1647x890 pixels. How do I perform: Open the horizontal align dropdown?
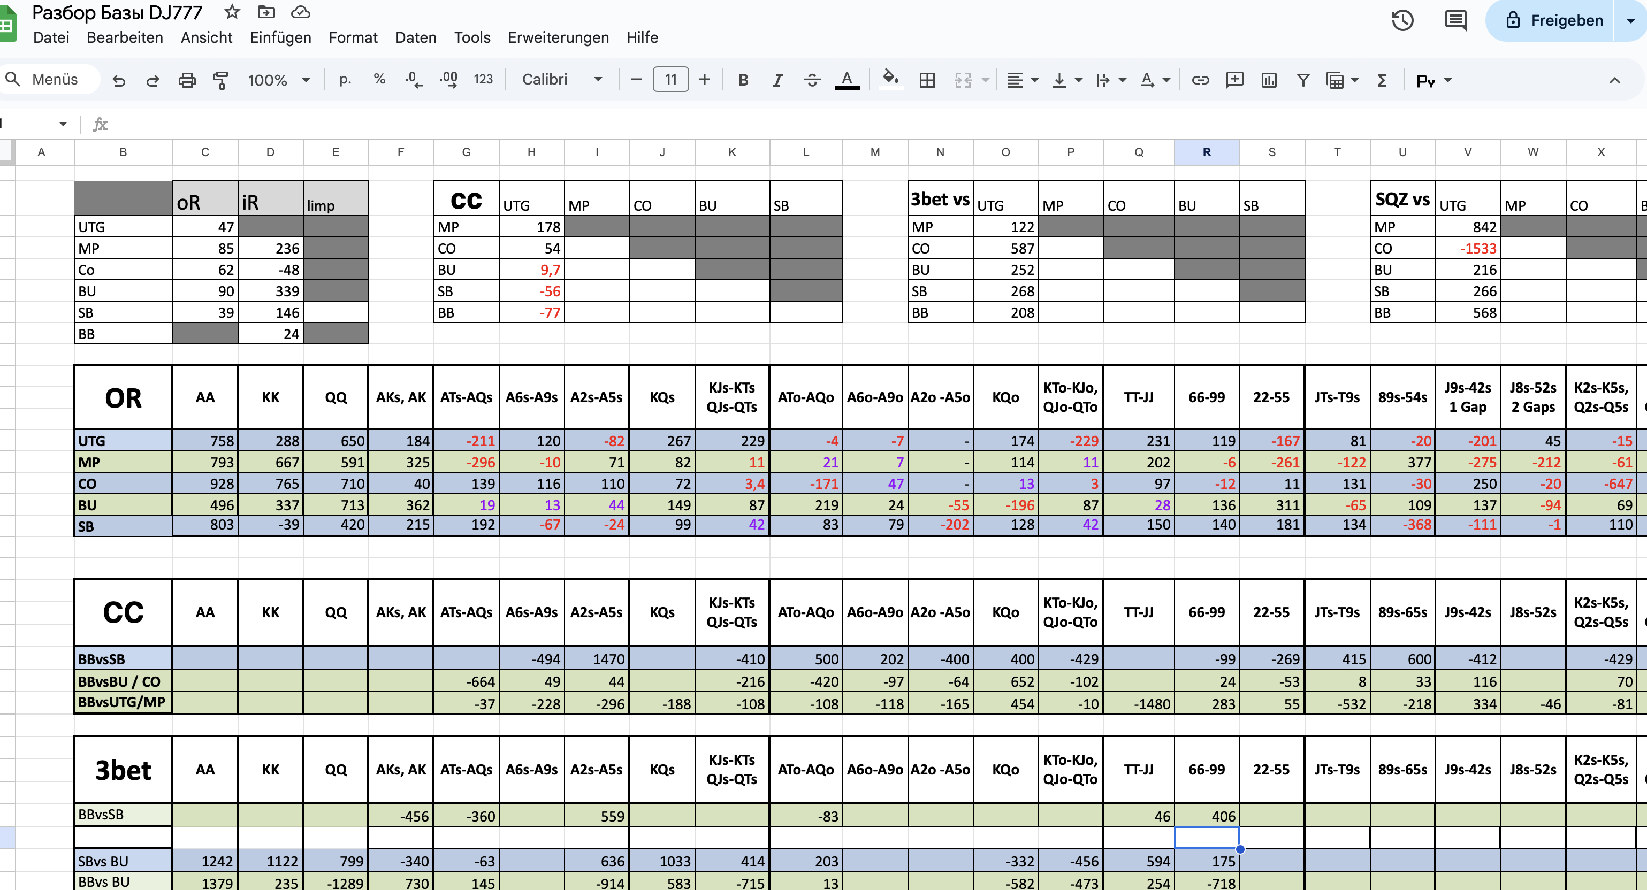click(1023, 80)
